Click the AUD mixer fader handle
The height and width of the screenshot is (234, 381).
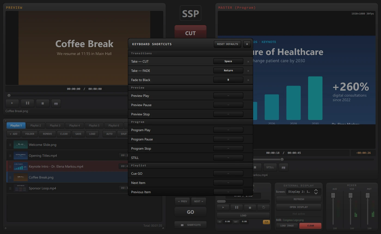click(x=333, y=195)
